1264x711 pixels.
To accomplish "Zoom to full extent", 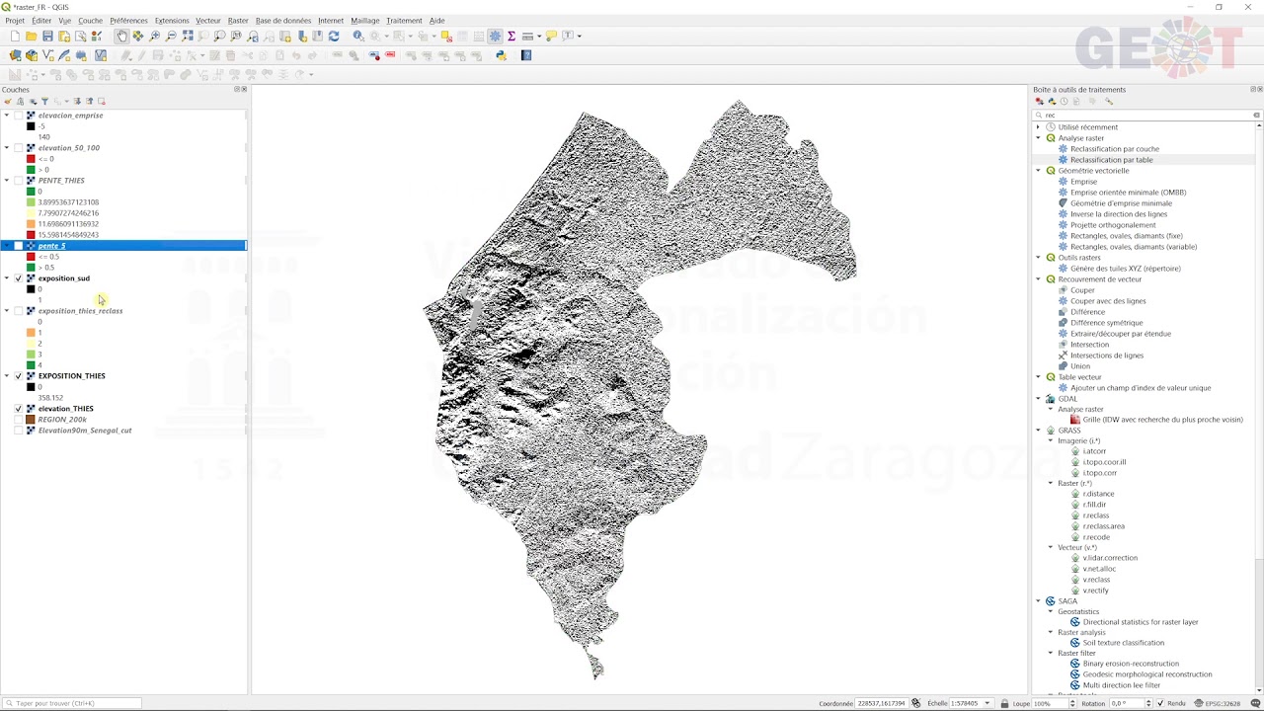I will (x=188, y=36).
